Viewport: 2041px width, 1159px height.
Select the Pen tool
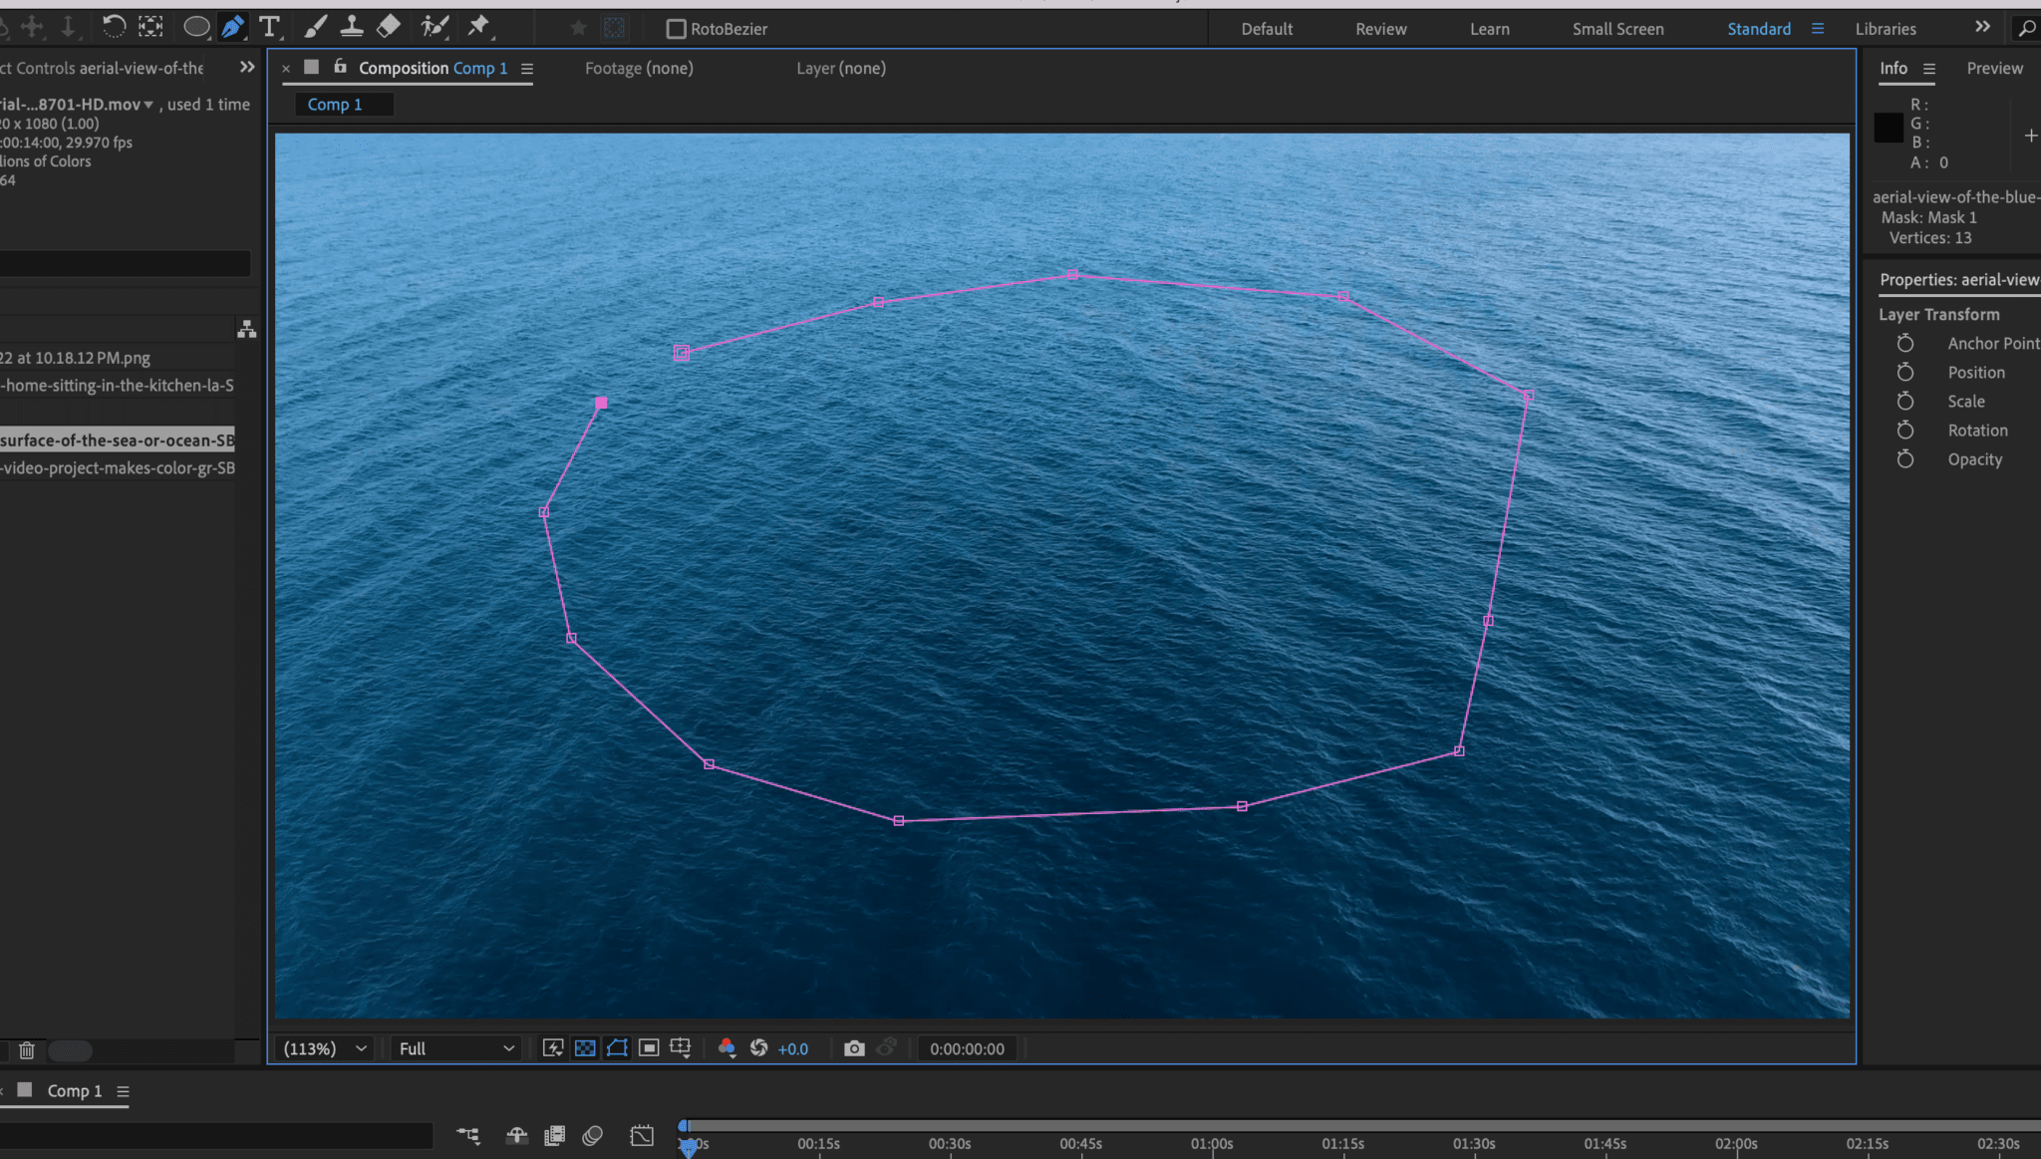(234, 27)
